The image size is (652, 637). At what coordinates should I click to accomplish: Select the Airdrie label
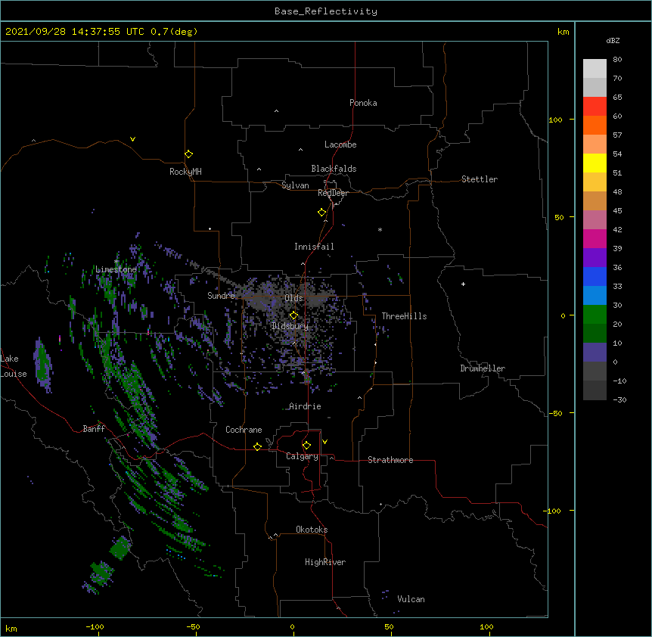[305, 406]
